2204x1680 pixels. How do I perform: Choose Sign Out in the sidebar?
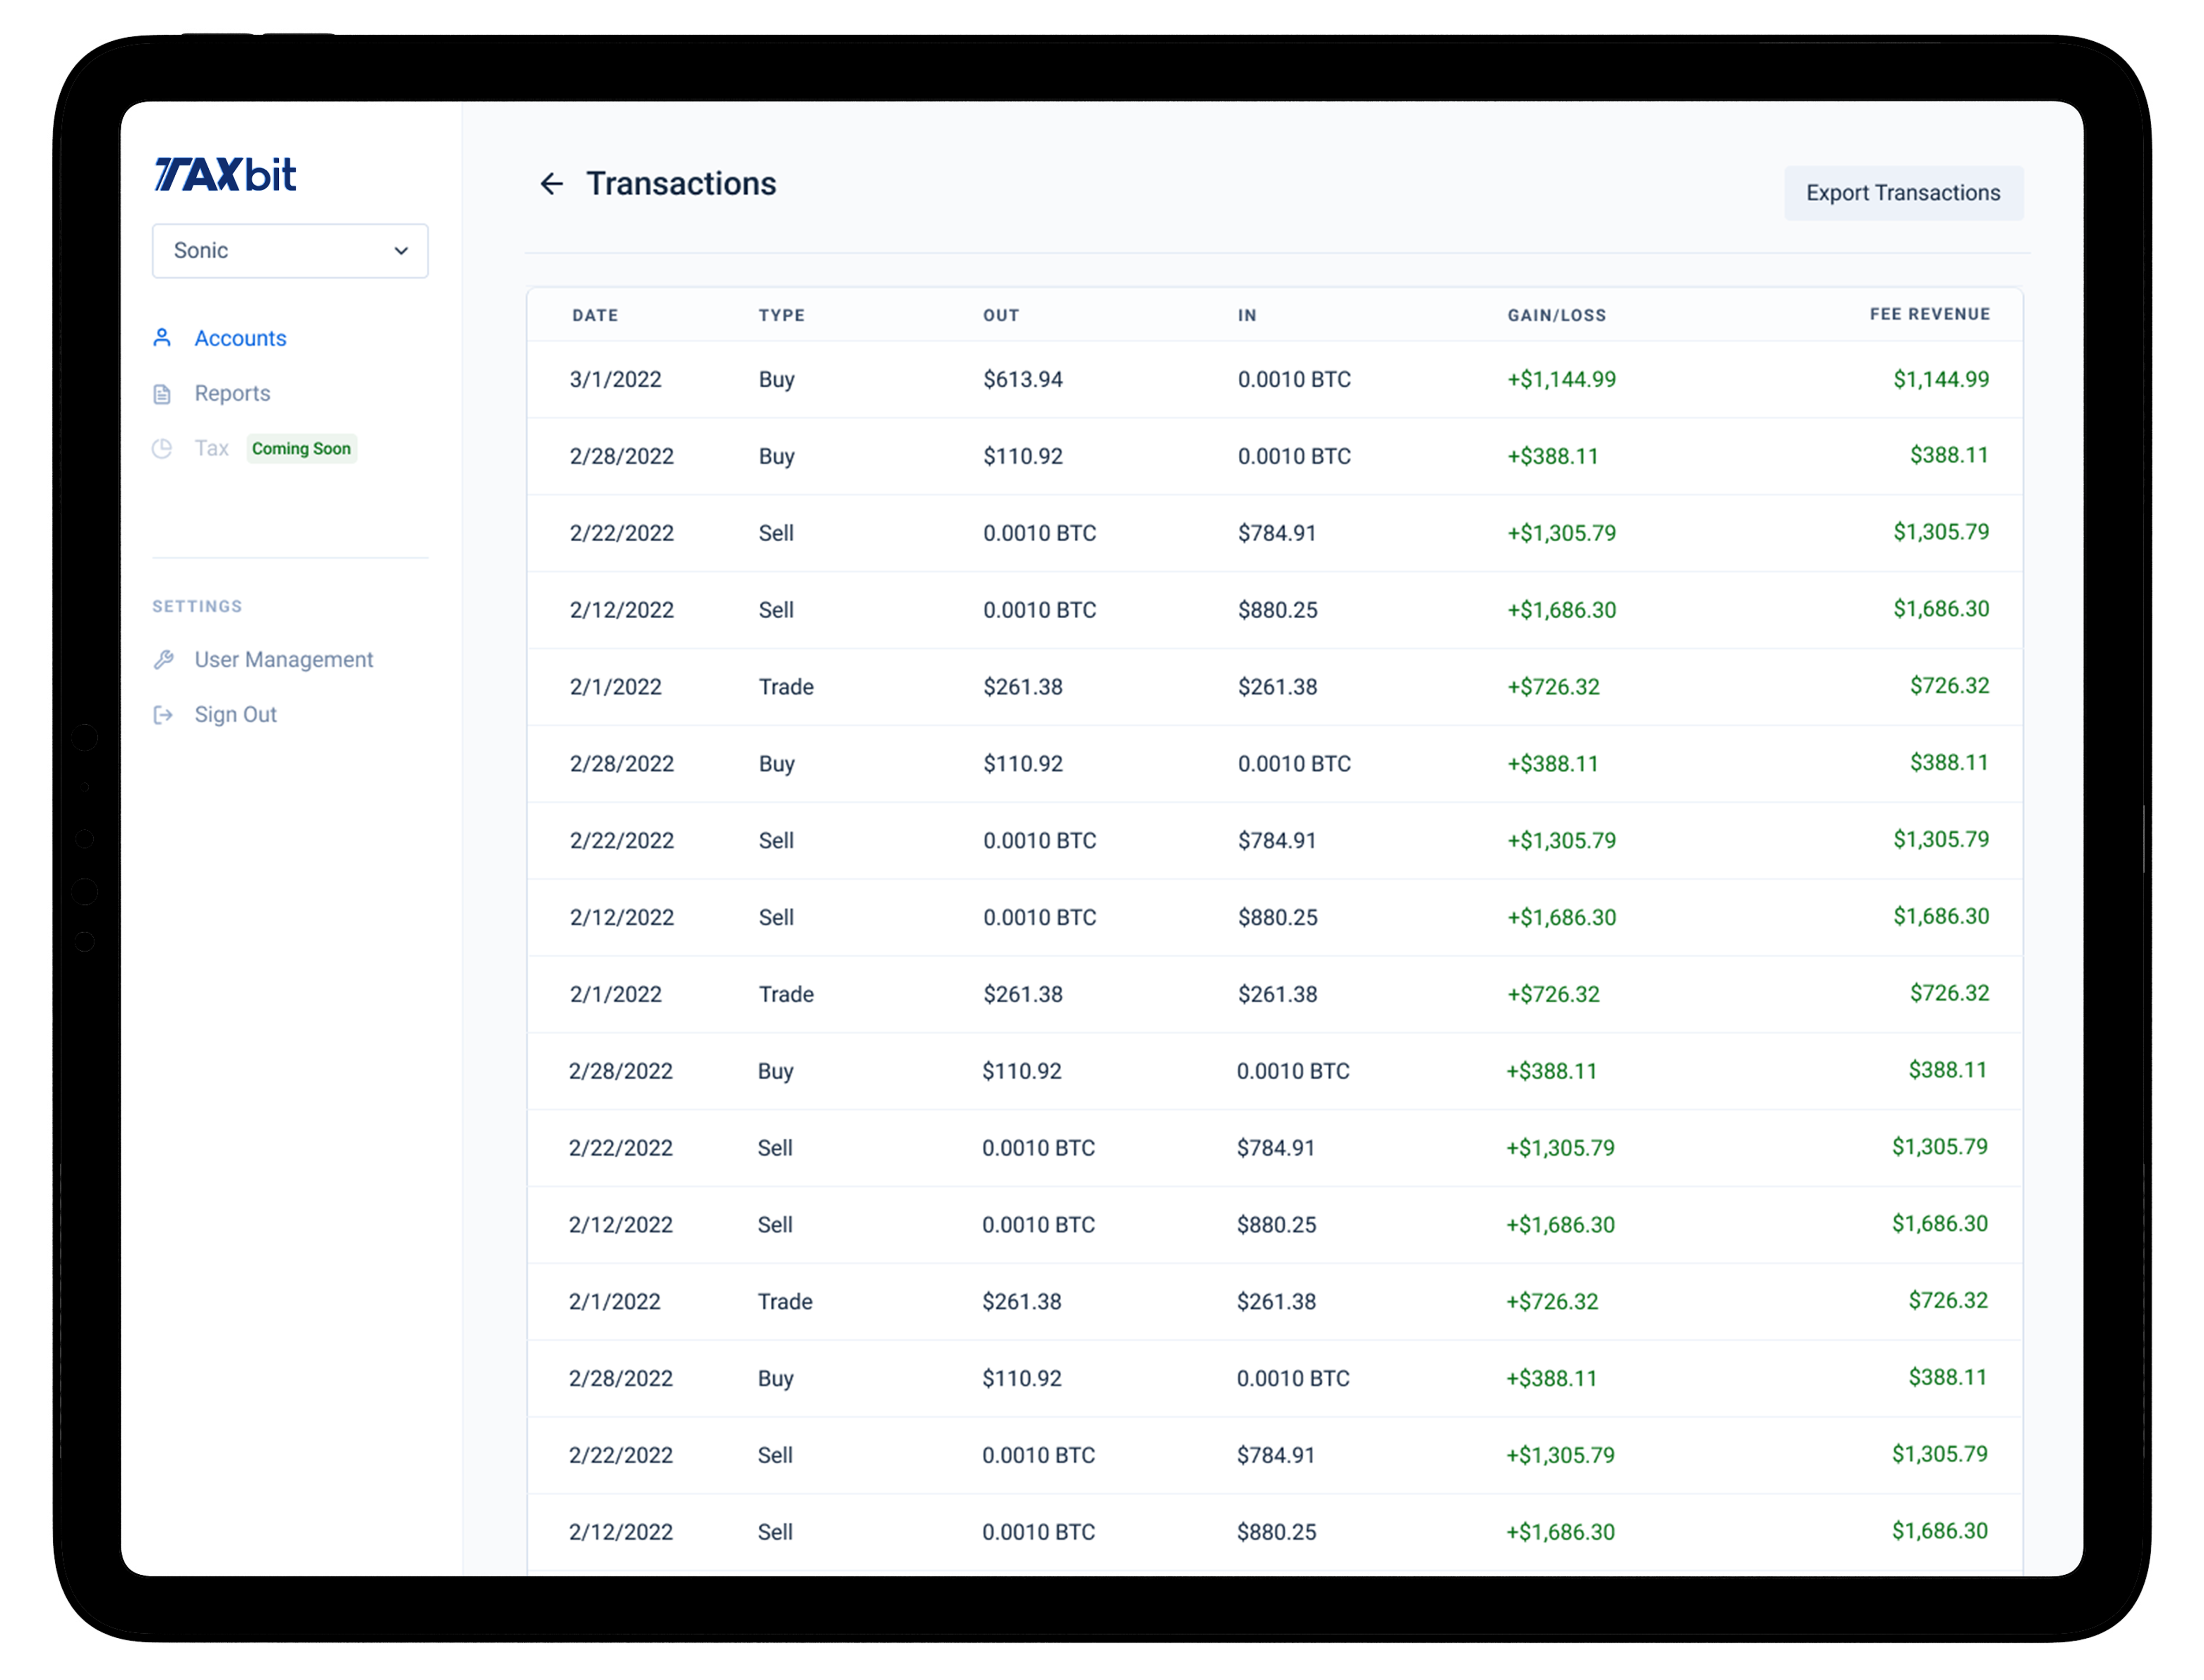pyautogui.click(x=236, y=715)
